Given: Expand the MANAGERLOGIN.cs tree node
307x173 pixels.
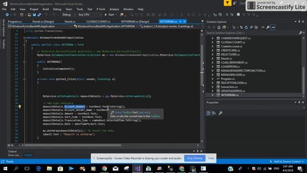Looking at the screenshot, I should [x=213, y=75].
